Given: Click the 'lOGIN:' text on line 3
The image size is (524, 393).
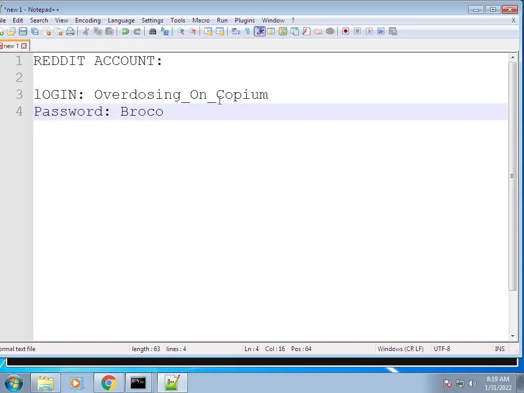Looking at the screenshot, I should click(x=59, y=95).
